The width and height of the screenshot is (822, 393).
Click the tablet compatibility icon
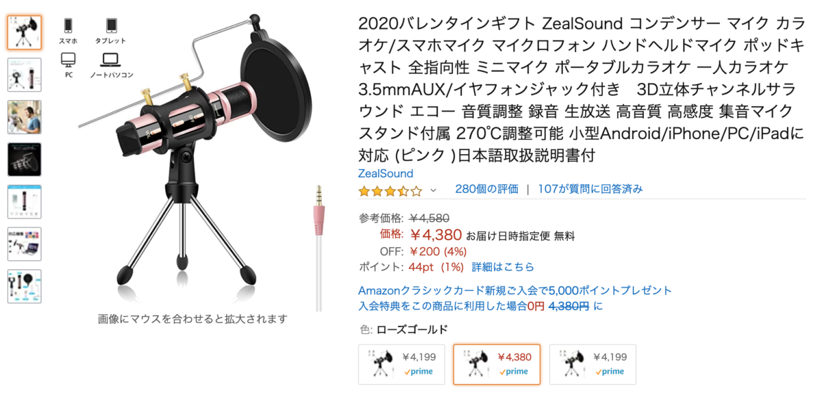tap(112, 26)
